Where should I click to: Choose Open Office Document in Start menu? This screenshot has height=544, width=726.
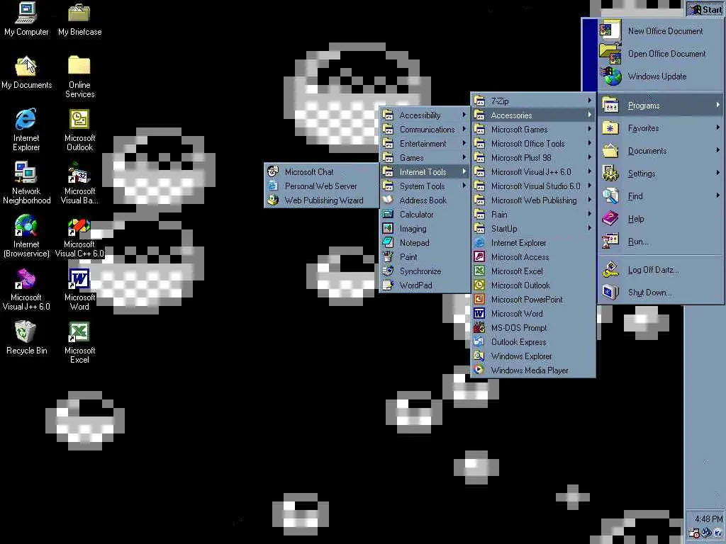[661, 54]
